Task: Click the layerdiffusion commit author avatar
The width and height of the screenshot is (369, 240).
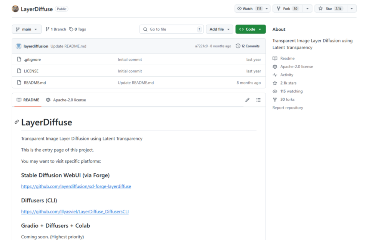Action: pos(18,46)
